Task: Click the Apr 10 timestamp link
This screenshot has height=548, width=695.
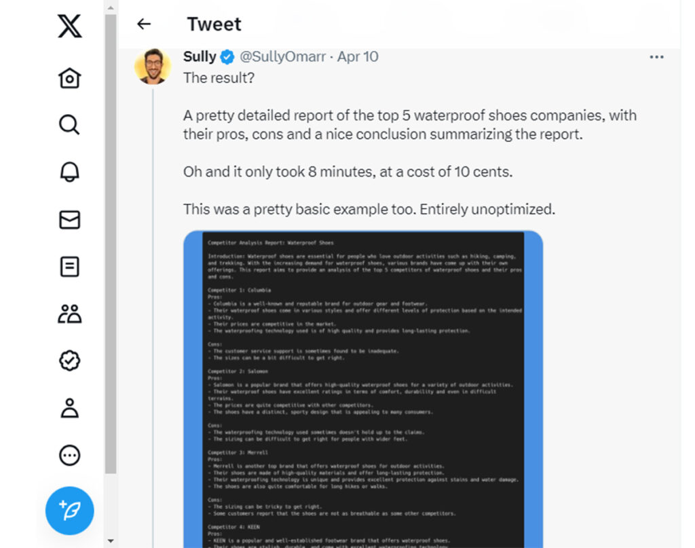Action: coord(358,57)
